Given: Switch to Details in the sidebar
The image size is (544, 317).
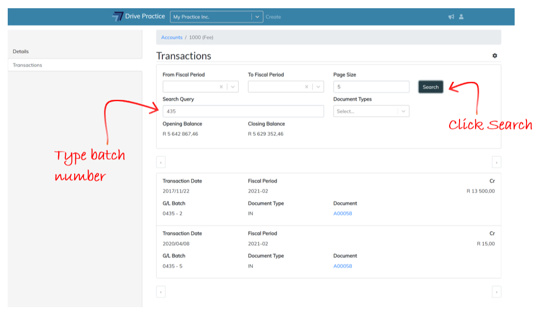Looking at the screenshot, I should (x=21, y=51).
